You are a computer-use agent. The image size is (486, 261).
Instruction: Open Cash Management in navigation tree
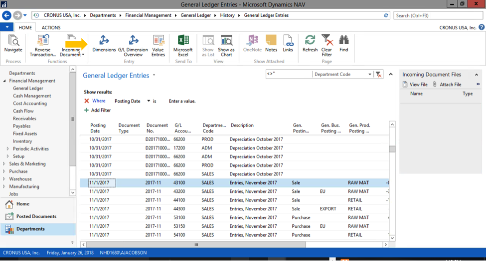pyautogui.click(x=32, y=96)
